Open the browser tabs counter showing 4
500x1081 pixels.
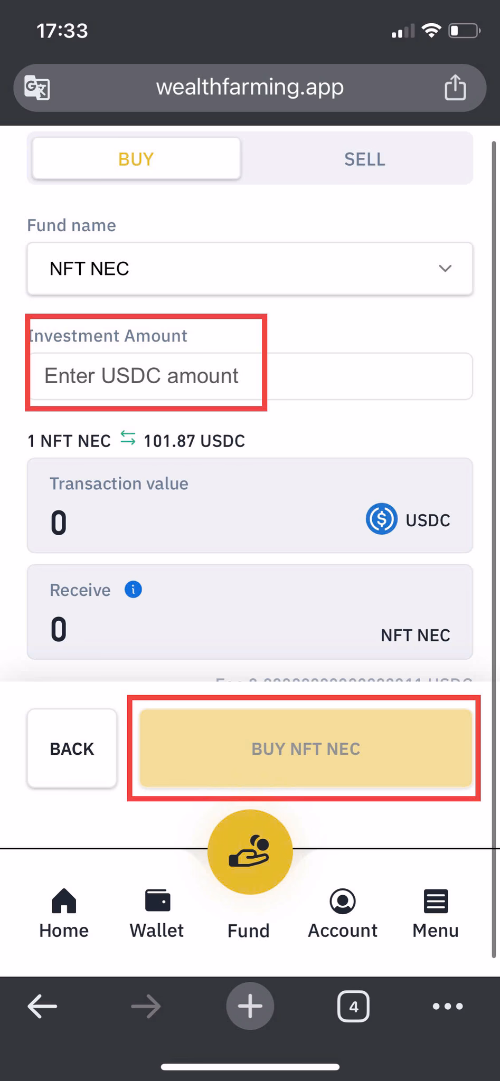click(353, 1007)
